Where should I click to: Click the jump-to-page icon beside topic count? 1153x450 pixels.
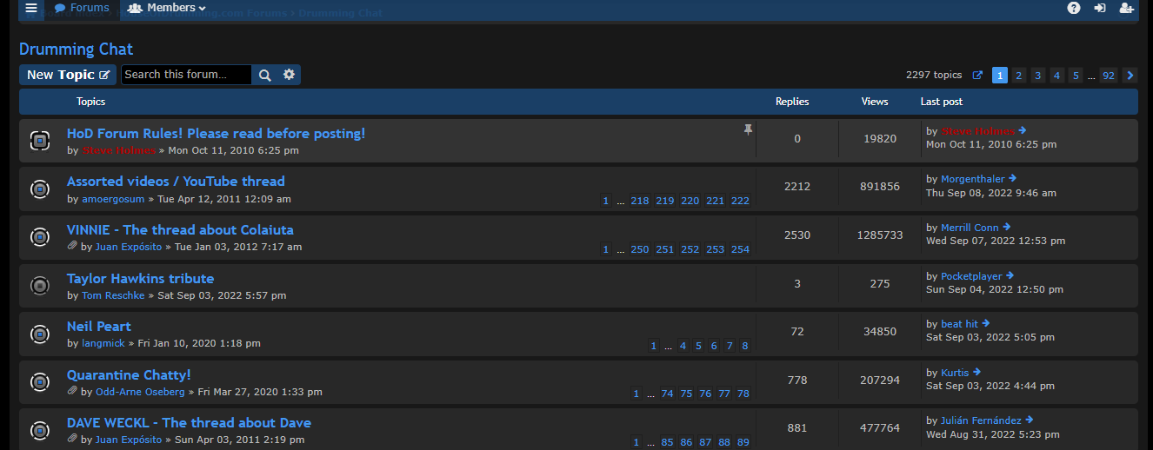click(x=977, y=76)
